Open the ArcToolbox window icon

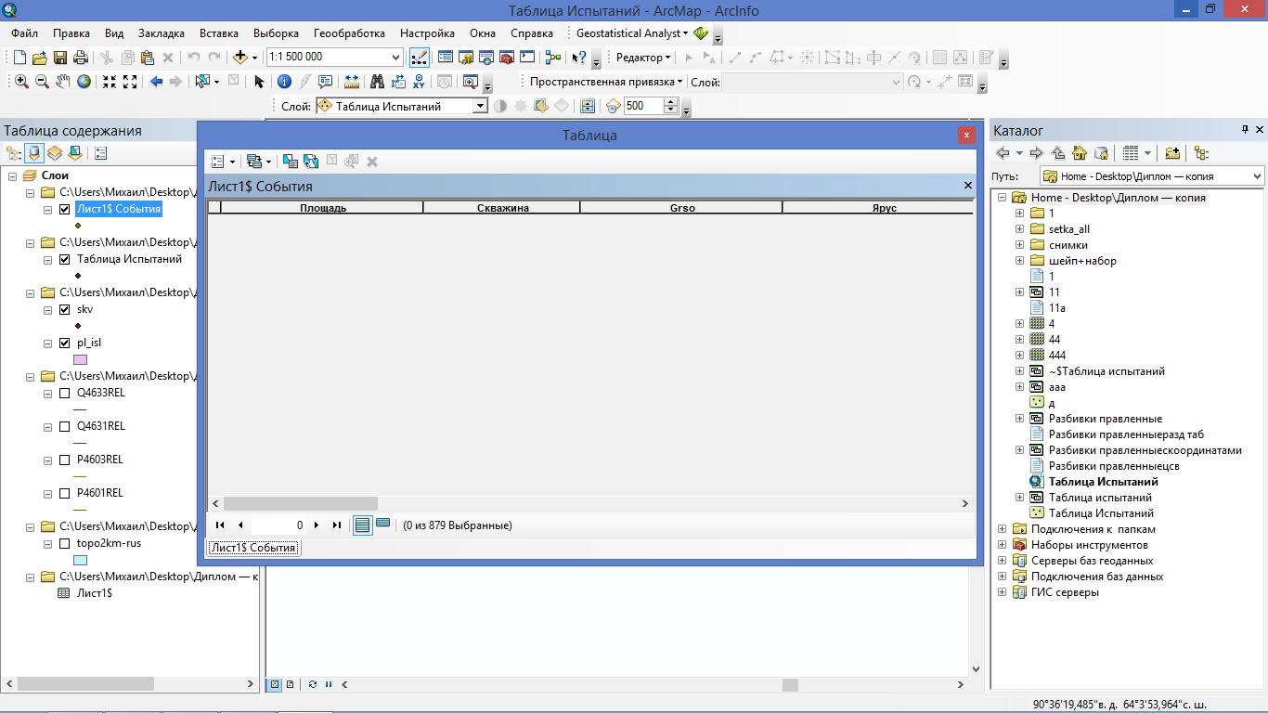tap(506, 58)
